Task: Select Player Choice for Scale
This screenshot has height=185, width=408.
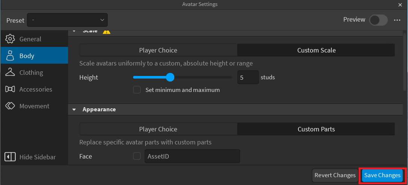Action: tap(158, 50)
